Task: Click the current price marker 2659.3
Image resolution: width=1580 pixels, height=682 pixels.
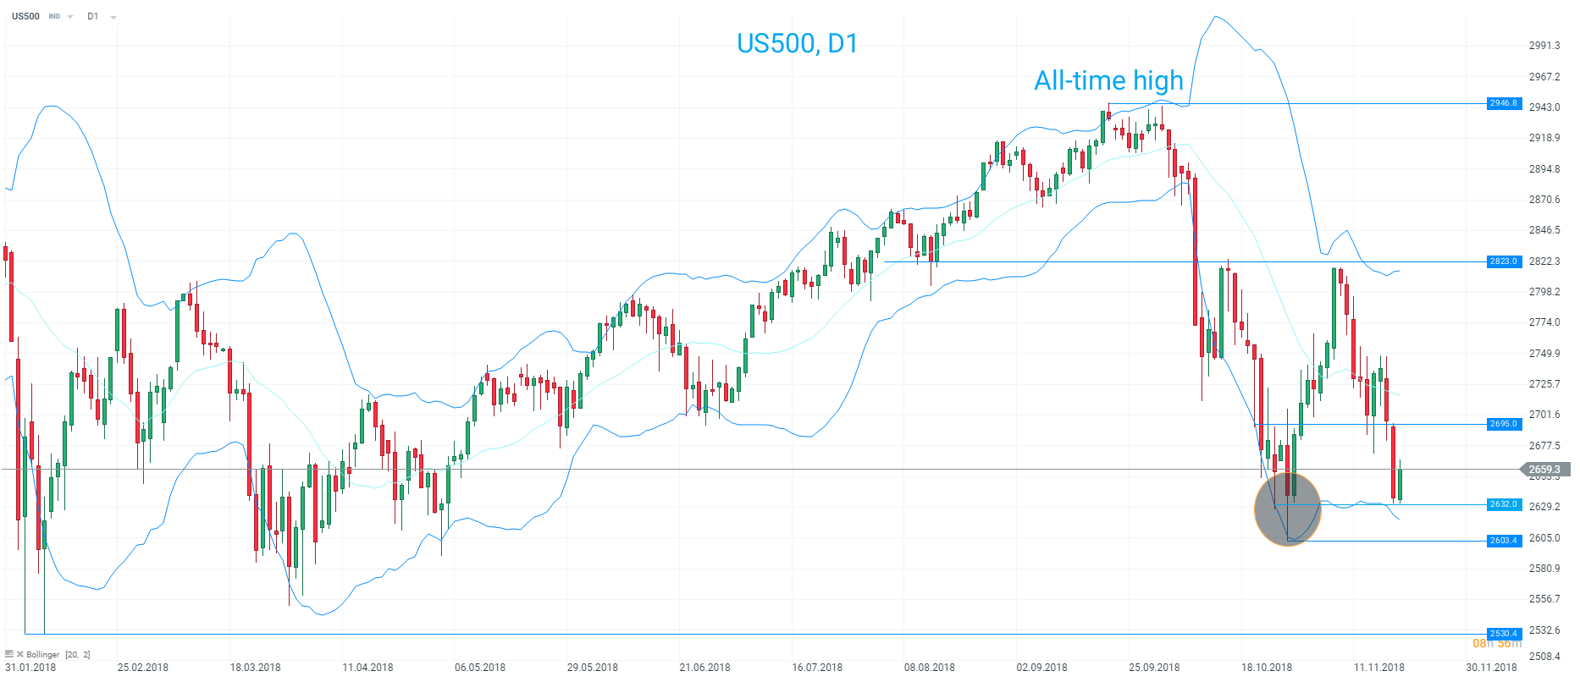Action: pyautogui.click(x=1544, y=469)
